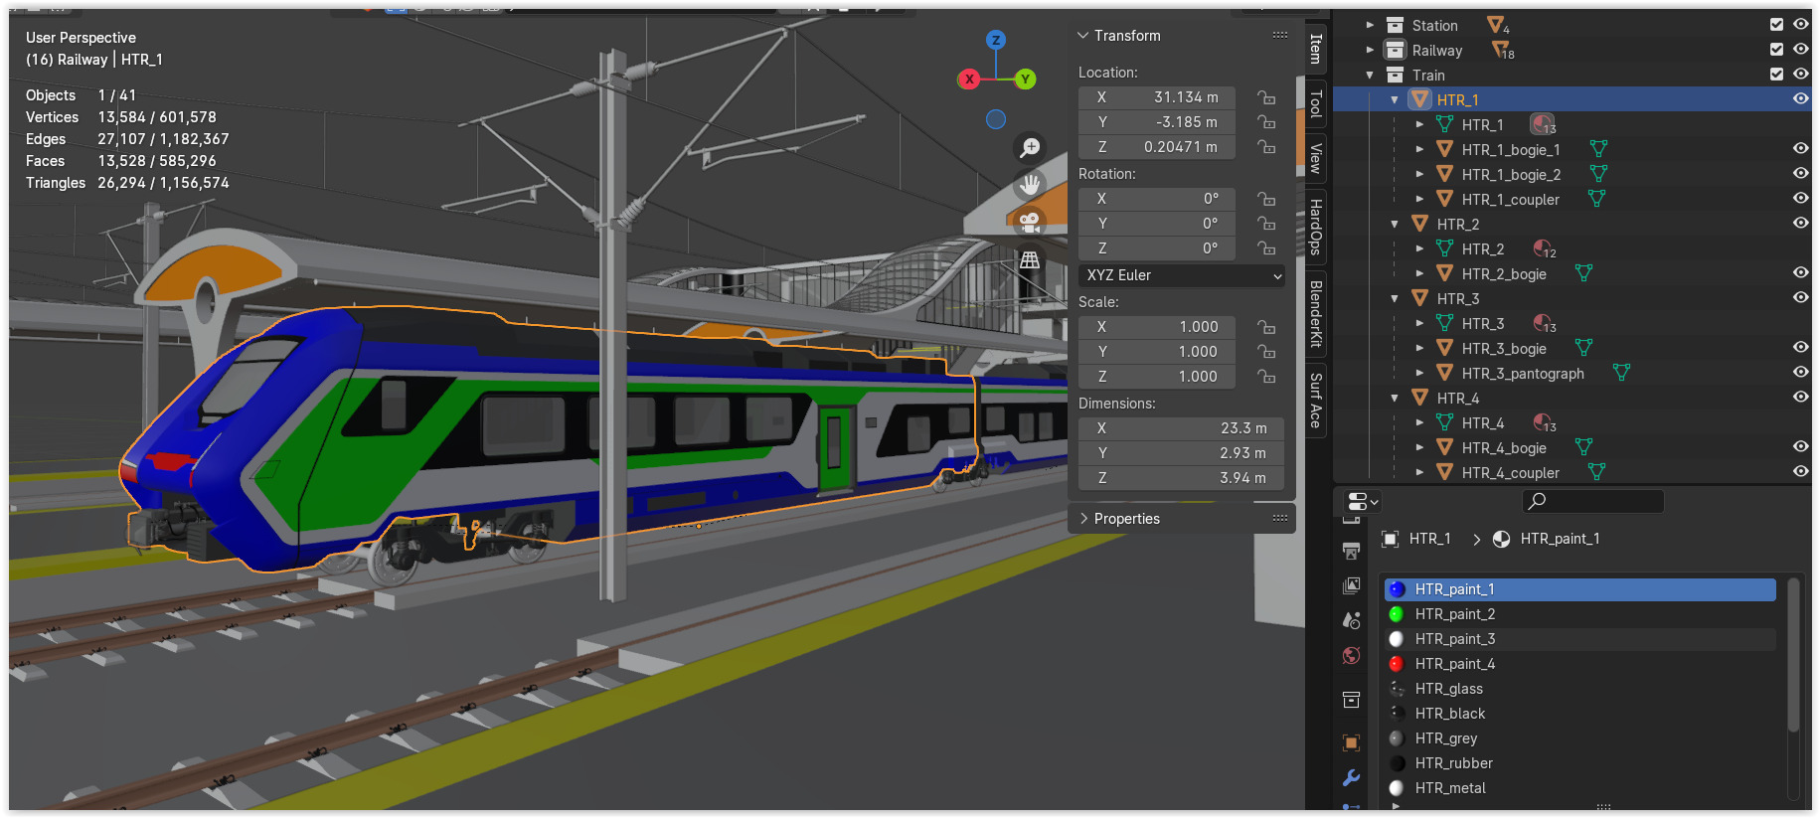Hide HTR_3_pantograph with eye icon
This screenshot has width=1820, height=818.
[x=1800, y=372]
